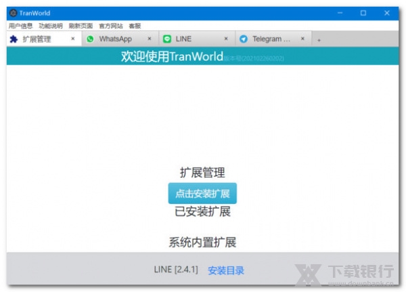Screen dimensions: 406x292
Task: Click the Telegram logo icon on tab
Action: coord(244,39)
